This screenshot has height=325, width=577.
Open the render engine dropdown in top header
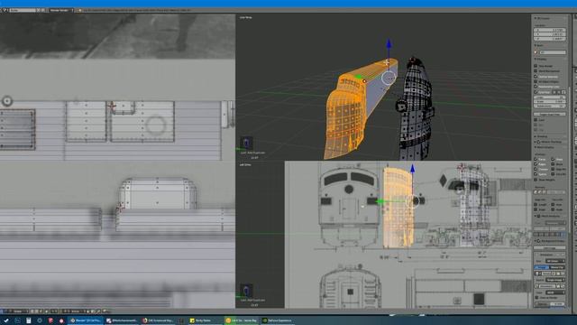61,10
